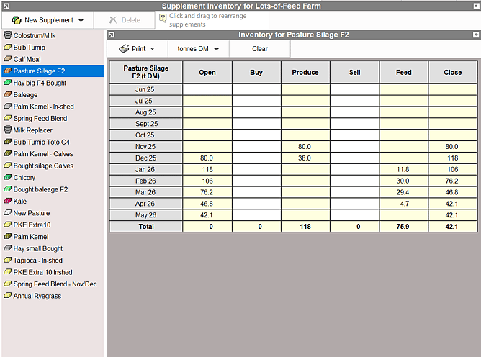Click the Feed value 4.7 for Apr 26
This screenshot has height=357, width=481.
click(404, 204)
